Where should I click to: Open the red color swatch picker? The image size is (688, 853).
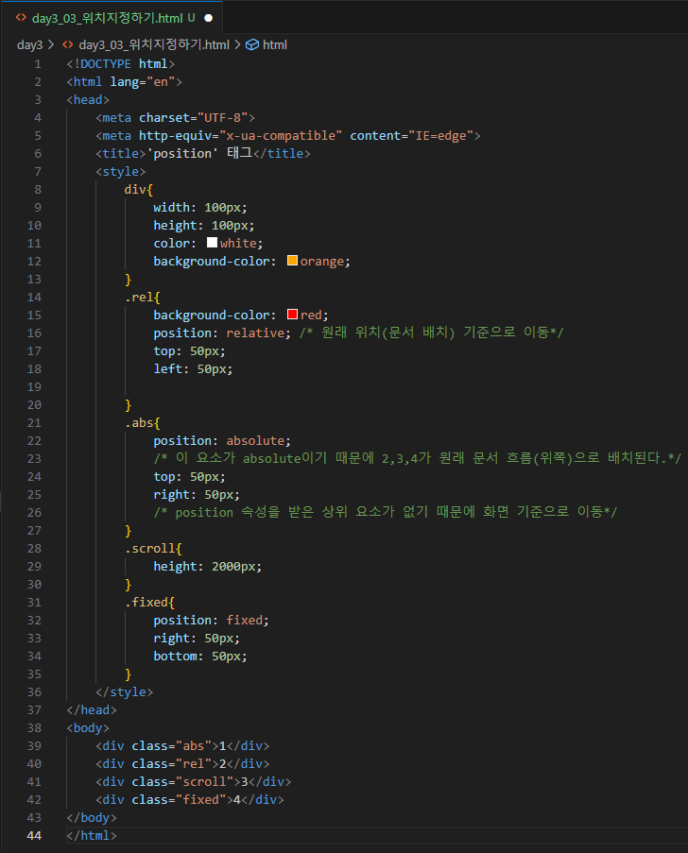[x=292, y=315]
